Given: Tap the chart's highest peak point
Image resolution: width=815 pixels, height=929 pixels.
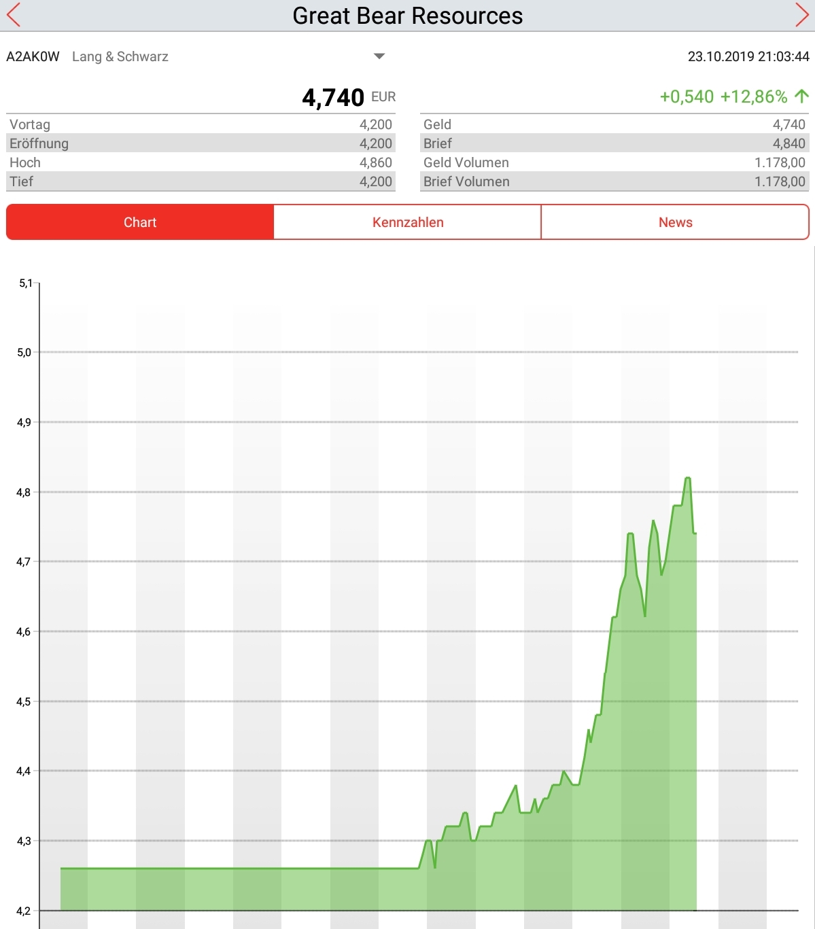Looking at the screenshot, I should (x=688, y=478).
